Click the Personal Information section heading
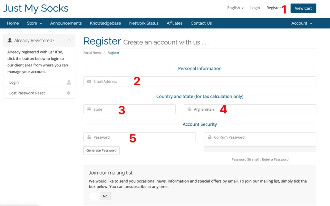This screenshot has width=330, height=206. (x=199, y=68)
